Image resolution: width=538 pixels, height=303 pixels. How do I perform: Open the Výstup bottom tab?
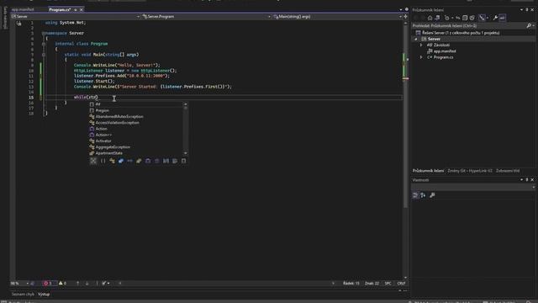(44, 295)
